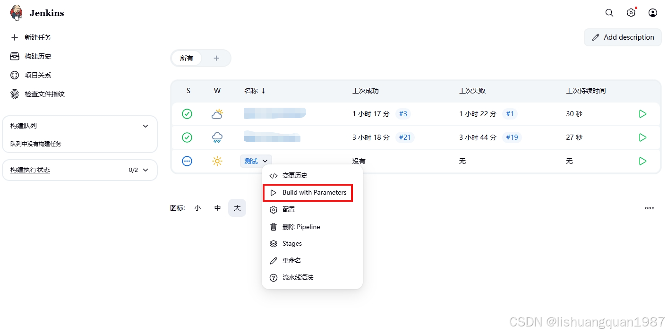Click the Jenkins title text
This screenshot has width=667, height=334.
[x=47, y=13]
